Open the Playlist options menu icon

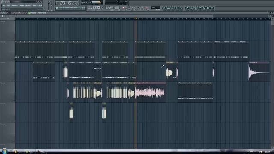1,13
